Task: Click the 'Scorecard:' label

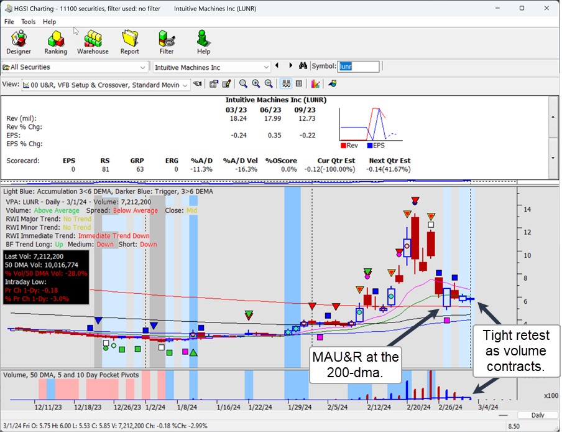Action: pyautogui.click(x=23, y=161)
